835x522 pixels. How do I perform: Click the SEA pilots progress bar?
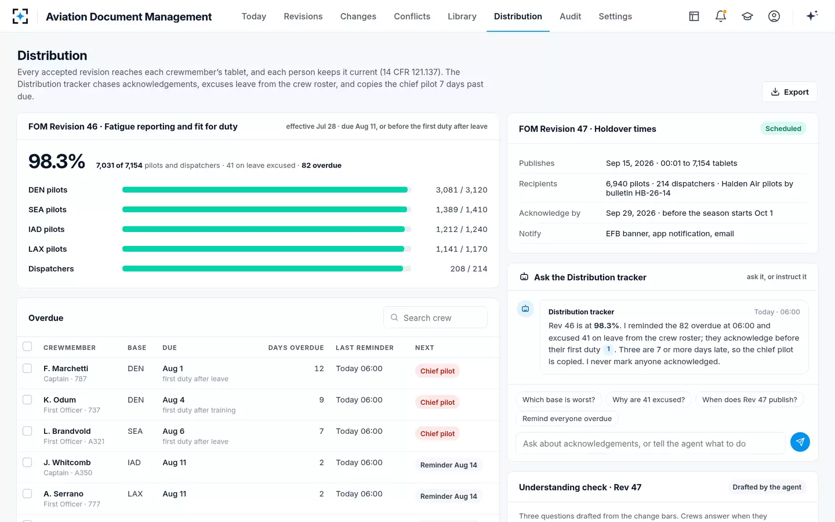point(267,209)
